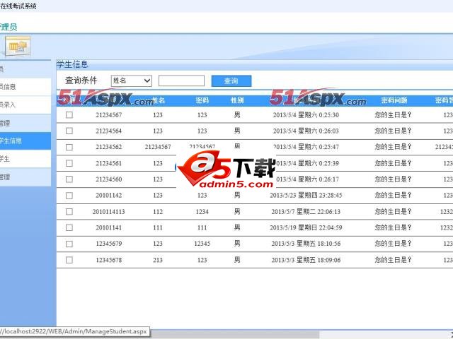Click date 2013/5/7 星期二 22:06:13
Viewport: 453px width, 339px height.
pos(306,212)
